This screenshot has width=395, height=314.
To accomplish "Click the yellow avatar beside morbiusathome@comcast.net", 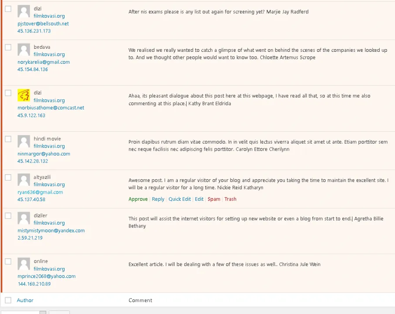I will coord(24,95).
